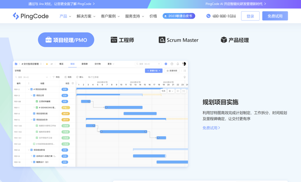Switch to the 里程碑 tab
Image resolution: width=301 pixels, height=182 pixels.
click(x=85, y=64)
